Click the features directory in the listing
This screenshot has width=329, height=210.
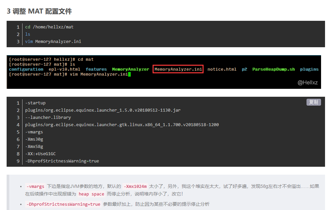coord(96,69)
